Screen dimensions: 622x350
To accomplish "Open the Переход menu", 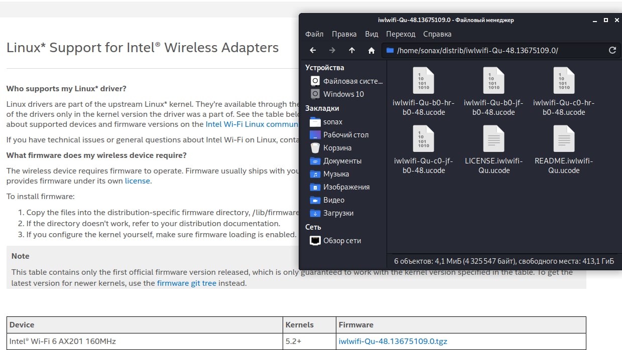I will pyautogui.click(x=401, y=34).
